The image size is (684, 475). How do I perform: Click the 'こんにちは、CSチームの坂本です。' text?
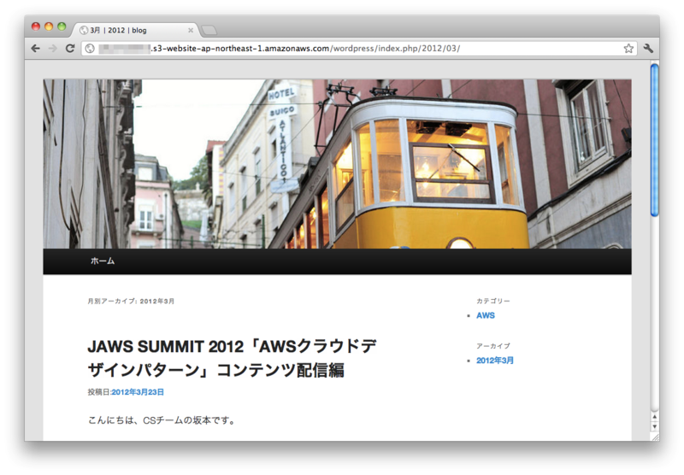click(x=162, y=420)
